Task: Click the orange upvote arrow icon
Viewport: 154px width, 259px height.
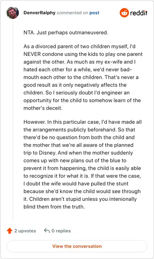Action: click(x=10, y=231)
